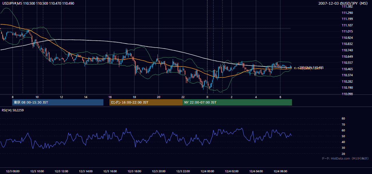
Task: Click RSI scale label 20
Action: pyautogui.click(x=343, y=154)
